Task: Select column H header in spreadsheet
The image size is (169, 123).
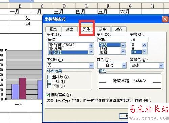Action: (152, 6)
